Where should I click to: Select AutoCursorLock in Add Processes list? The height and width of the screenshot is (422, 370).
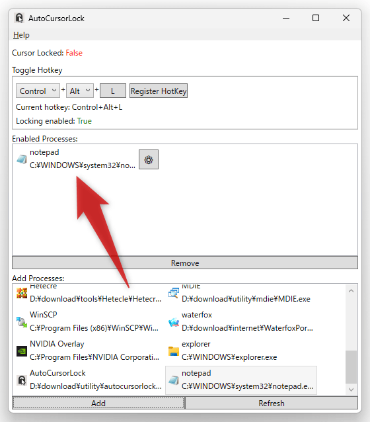click(x=89, y=380)
